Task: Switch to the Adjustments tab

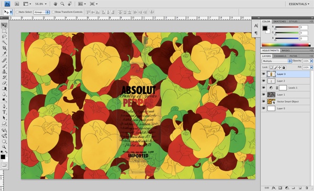Action: 271,50
